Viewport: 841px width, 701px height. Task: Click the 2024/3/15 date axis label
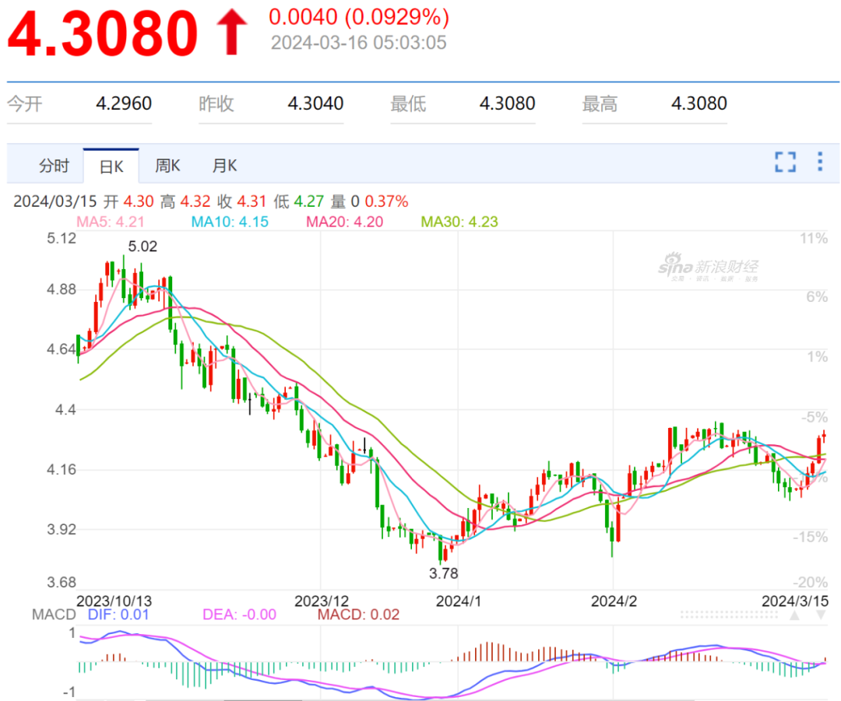tap(795, 601)
